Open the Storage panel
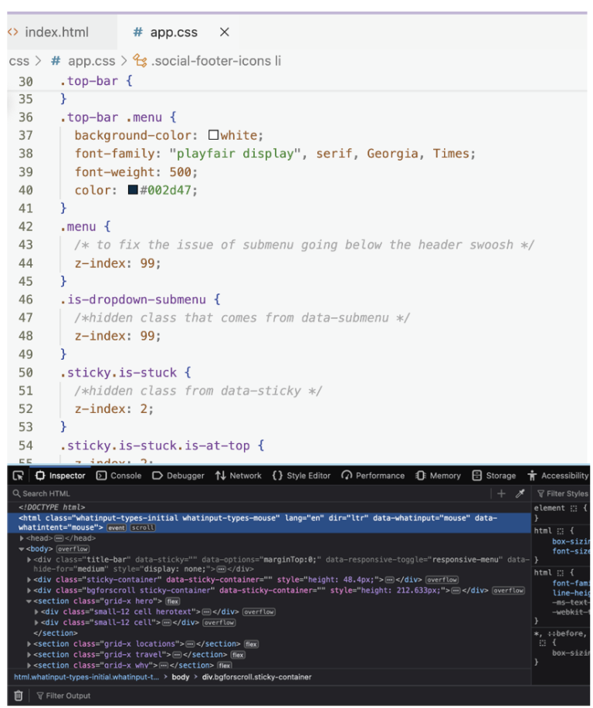The image size is (593, 708). [x=493, y=476]
